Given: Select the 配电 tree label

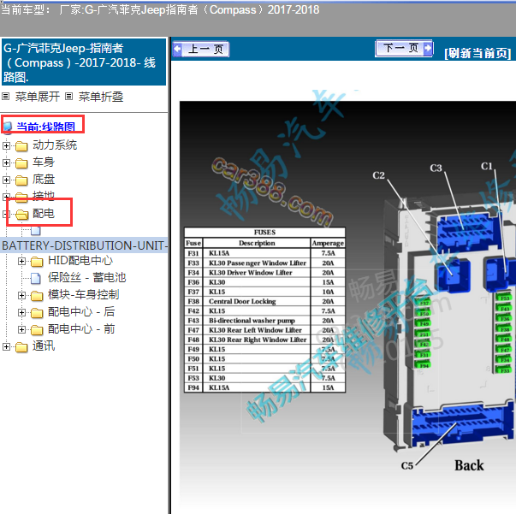Looking at the screenshot, I should coord(44,214).
